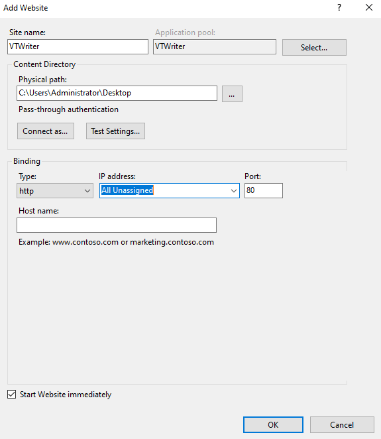Viewport: 381px width, 439px height.
Task: Click the help question mark icon
Action: tap(339, 7)
